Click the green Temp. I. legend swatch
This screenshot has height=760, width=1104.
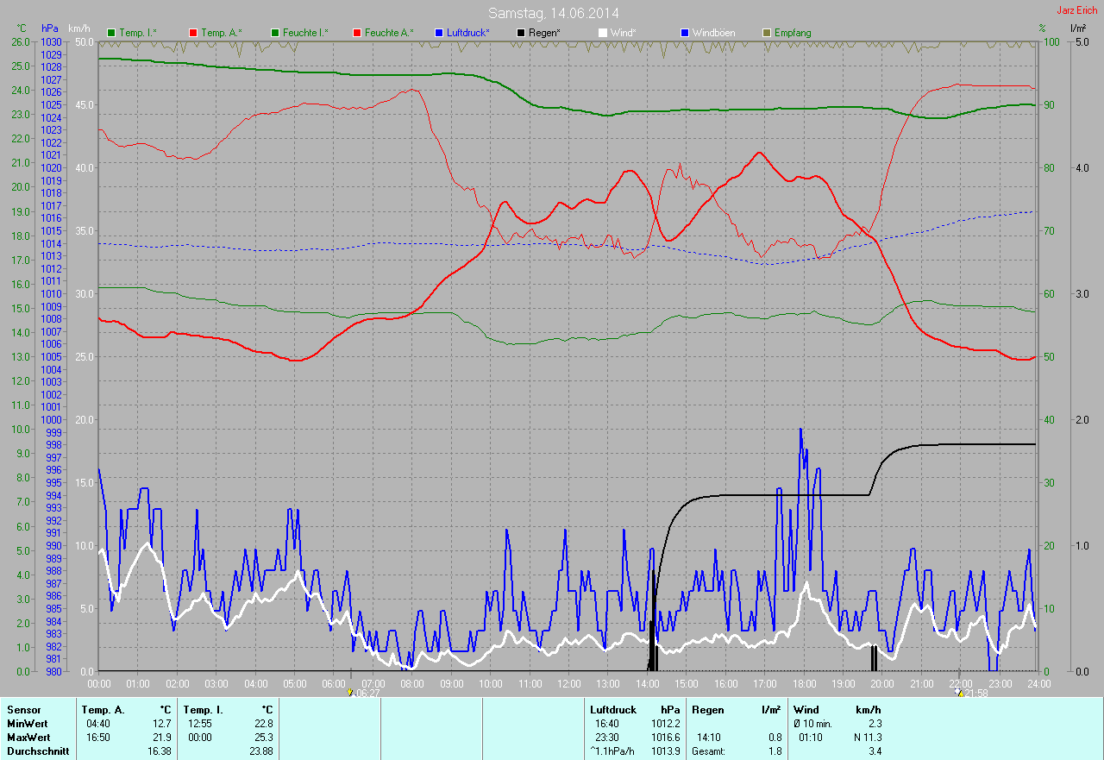pos(111,33)
